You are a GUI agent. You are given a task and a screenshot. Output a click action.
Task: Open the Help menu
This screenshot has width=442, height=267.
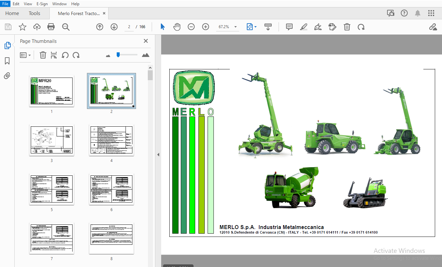tap(75, 4)
